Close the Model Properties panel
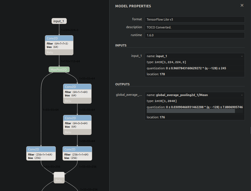251x191 pixels. [x=242, y=5]
